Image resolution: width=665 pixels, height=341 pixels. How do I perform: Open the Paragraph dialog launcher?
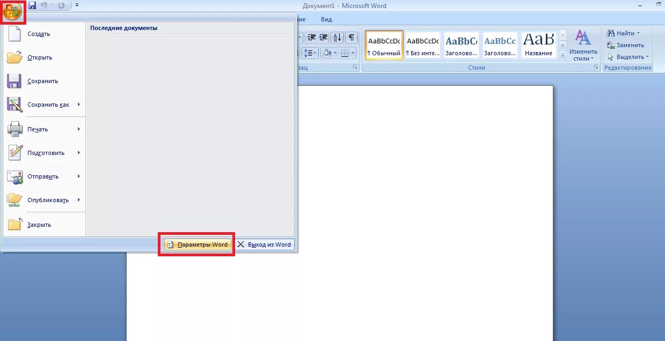point(355,68)
